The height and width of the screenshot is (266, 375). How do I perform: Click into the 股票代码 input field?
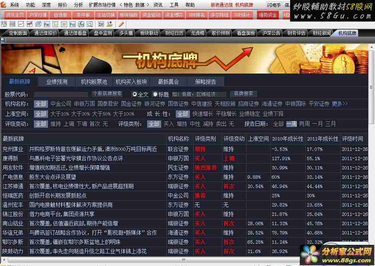click(x=61, y=94)
